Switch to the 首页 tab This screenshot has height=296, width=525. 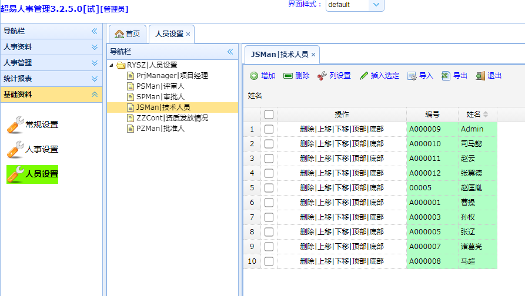pos(128,34)
